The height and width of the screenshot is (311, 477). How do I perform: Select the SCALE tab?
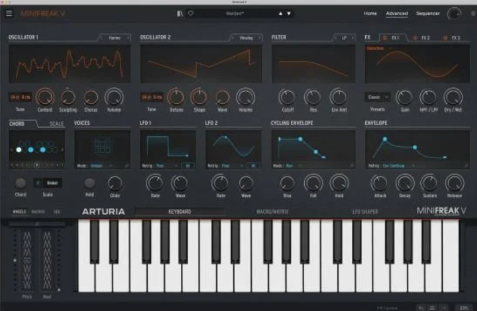[57, 123]
